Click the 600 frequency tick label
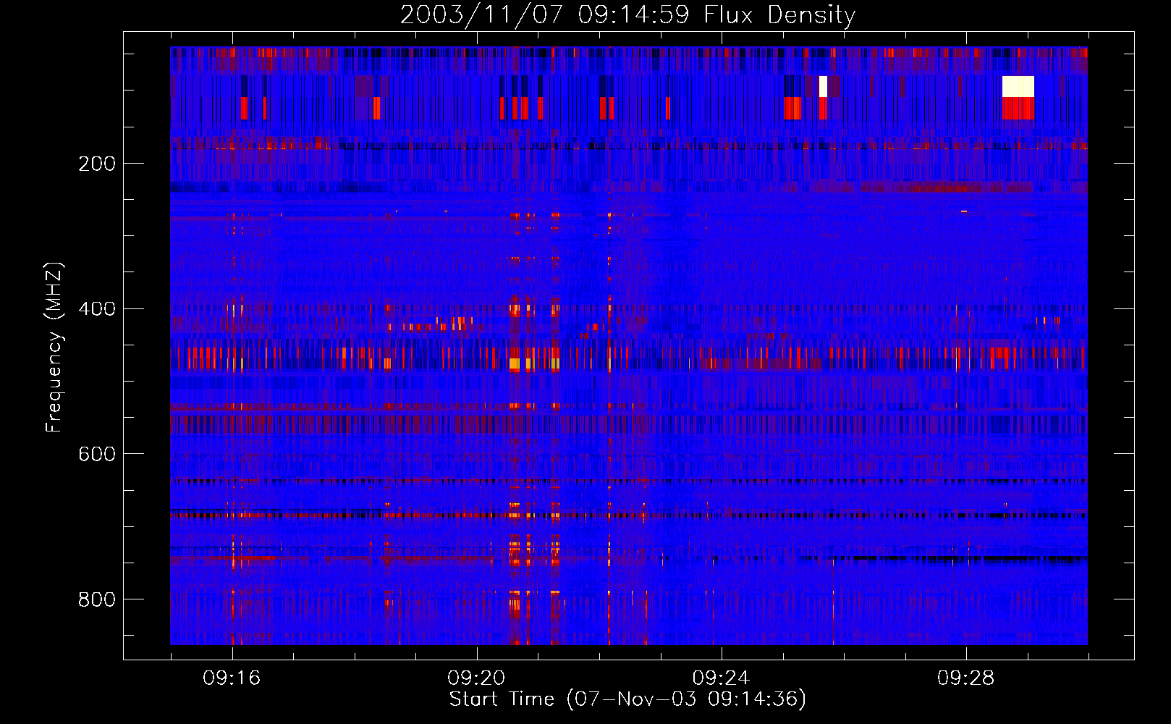 [97, 454]
